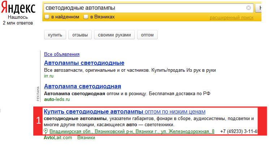Tick the "в найденном" checkbox
The height and width of the screenshot is (146, 269).
pyautogui.click(x=47, y=17)
